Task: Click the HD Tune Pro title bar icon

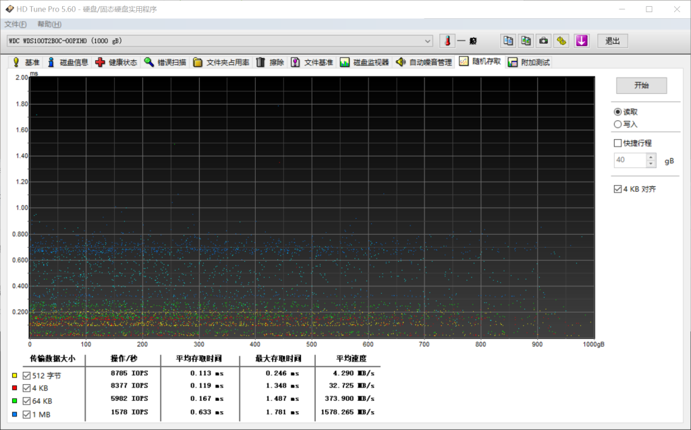Action: click(x=9, y=9)
